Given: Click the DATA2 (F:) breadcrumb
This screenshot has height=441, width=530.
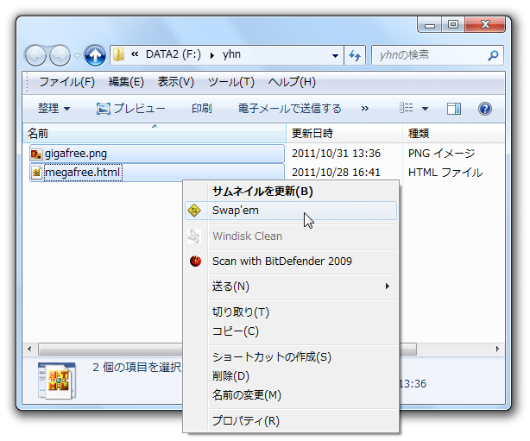Looking at the screenshot, I should [x=174, y=54].
